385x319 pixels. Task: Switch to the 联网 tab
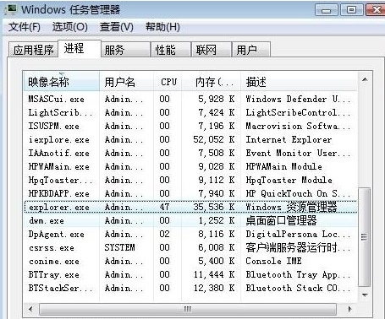pos(212,50)
